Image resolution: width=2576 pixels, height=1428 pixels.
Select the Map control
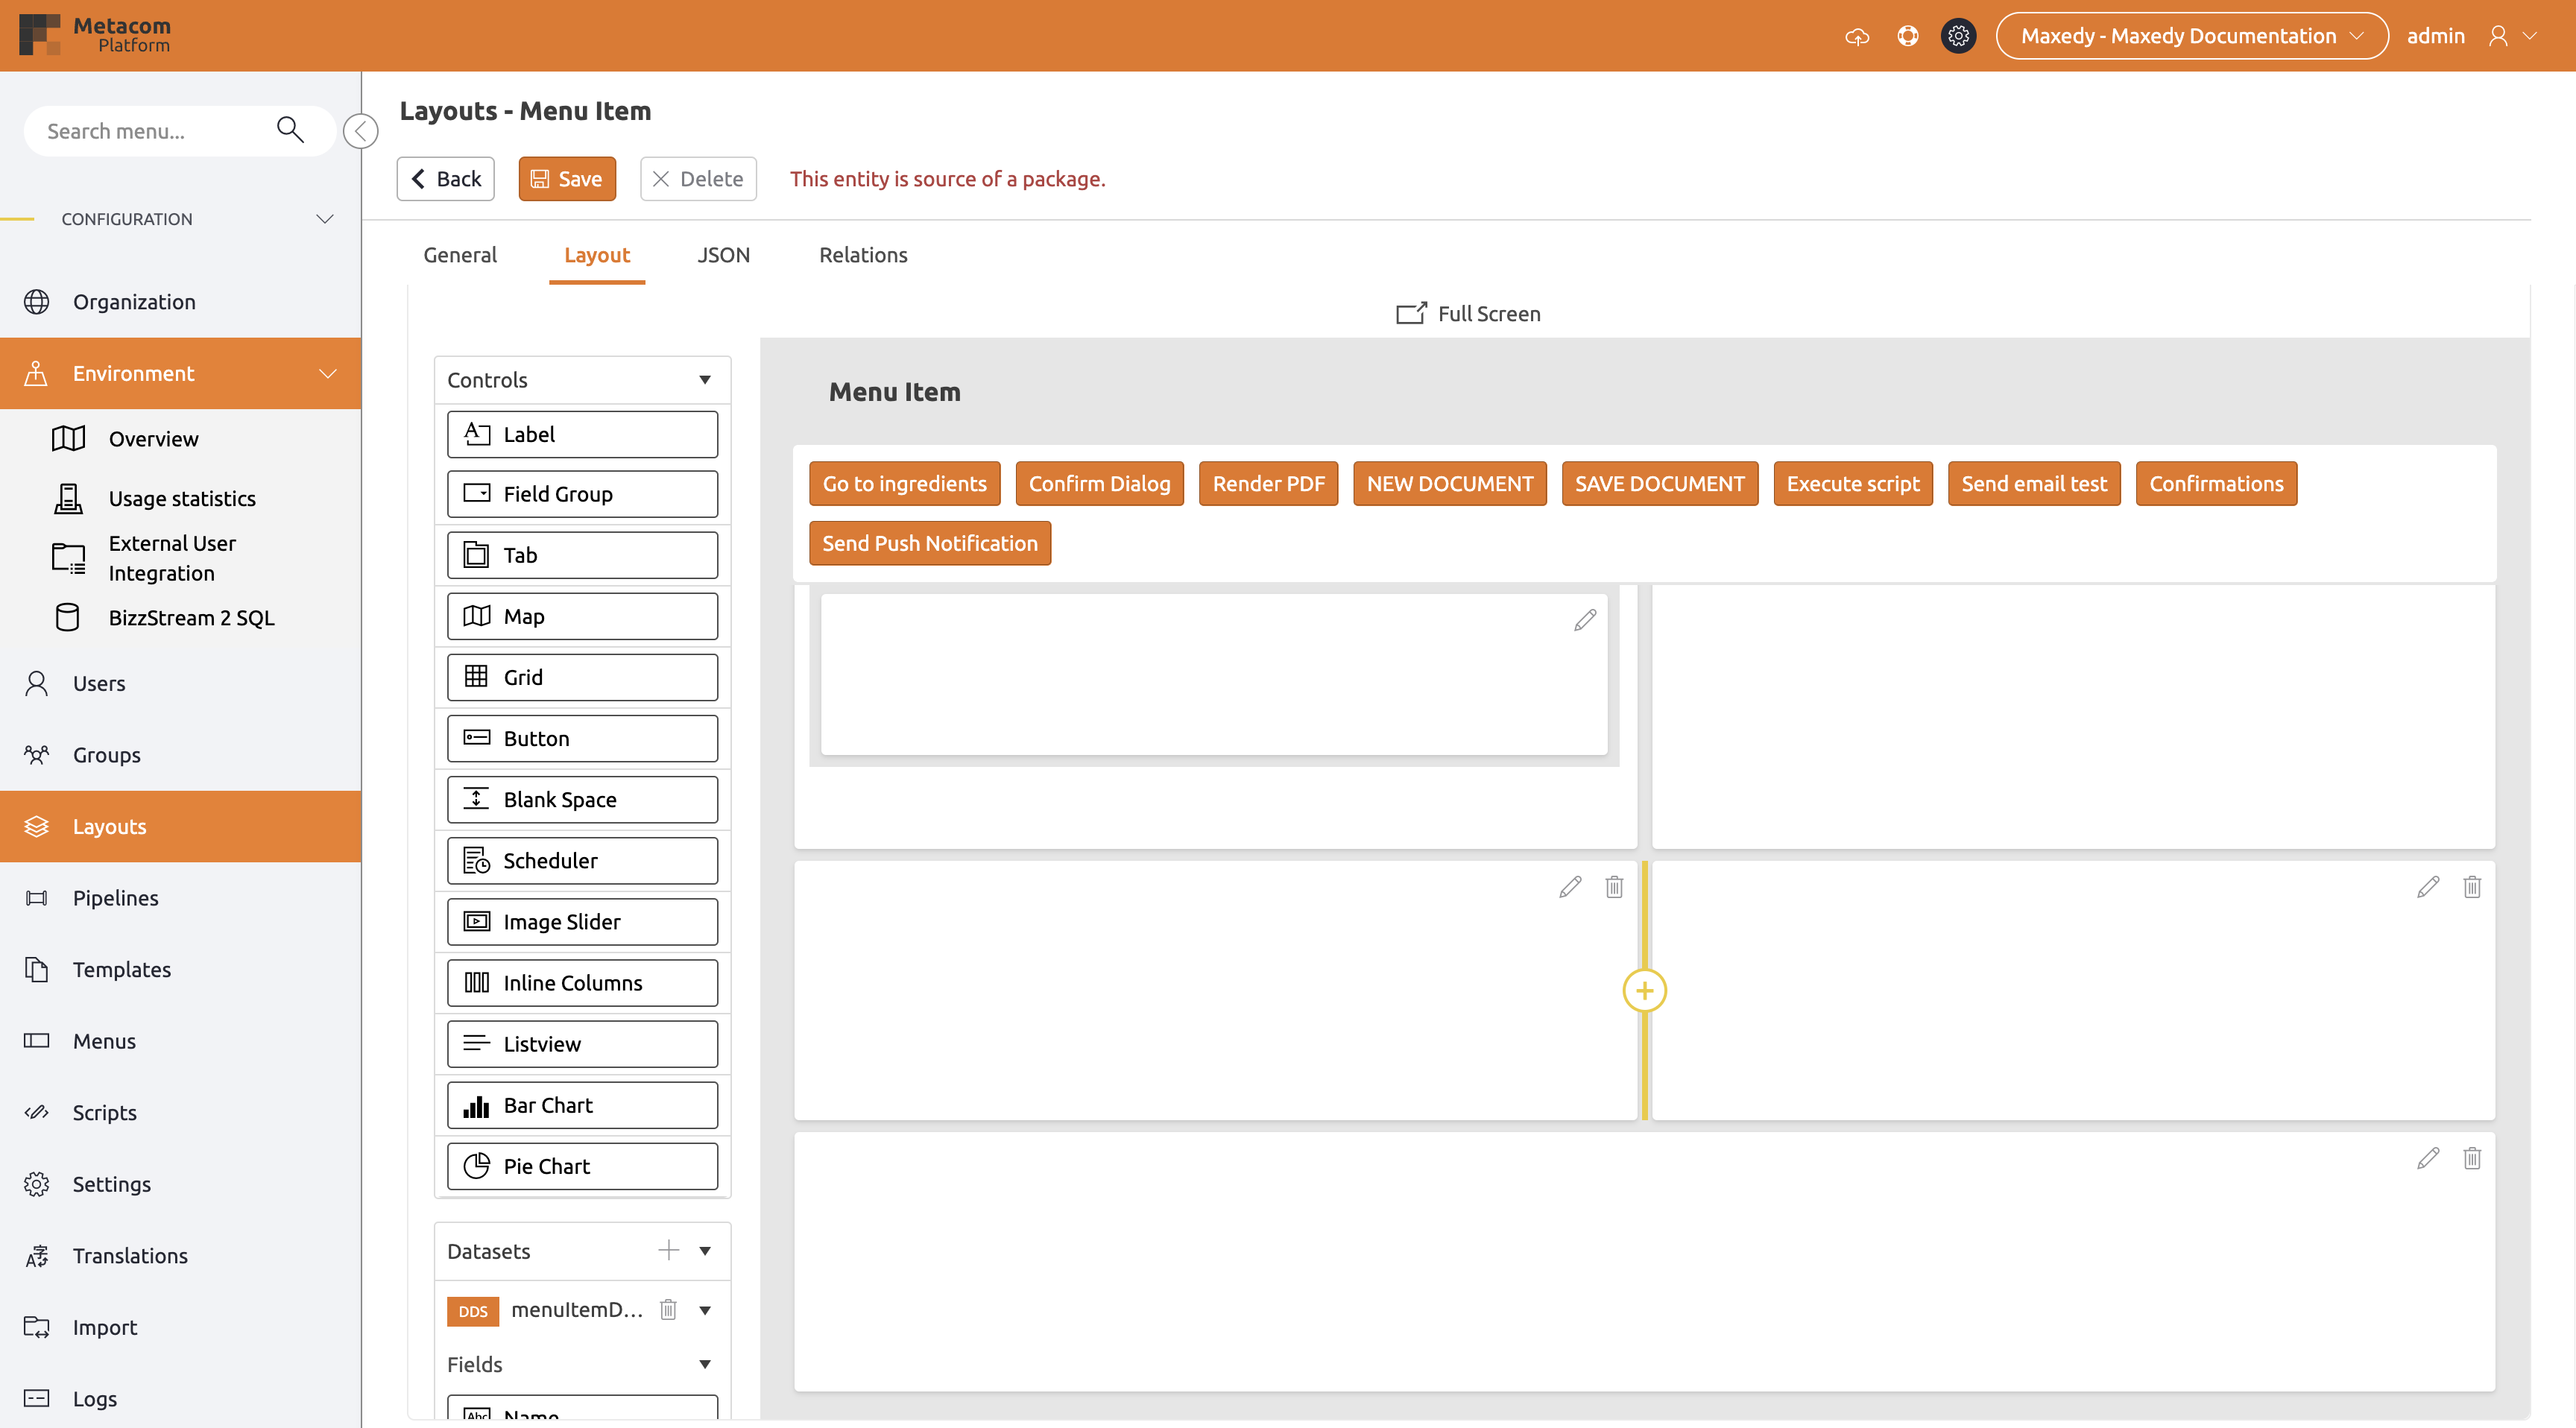(x=582, y=616)
